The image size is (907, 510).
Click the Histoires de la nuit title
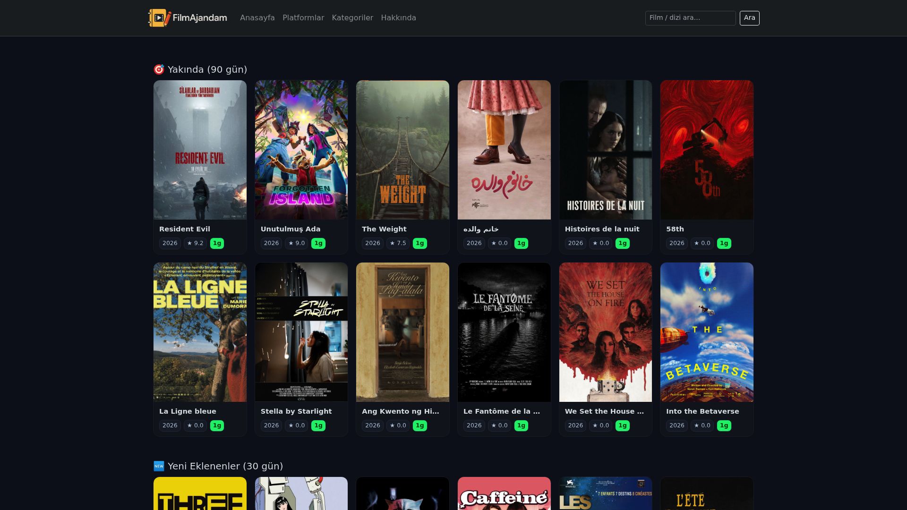pos(602,229)
